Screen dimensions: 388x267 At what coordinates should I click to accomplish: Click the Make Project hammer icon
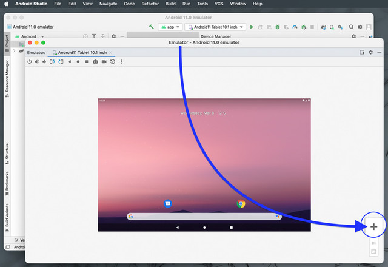tap(152, 27)
